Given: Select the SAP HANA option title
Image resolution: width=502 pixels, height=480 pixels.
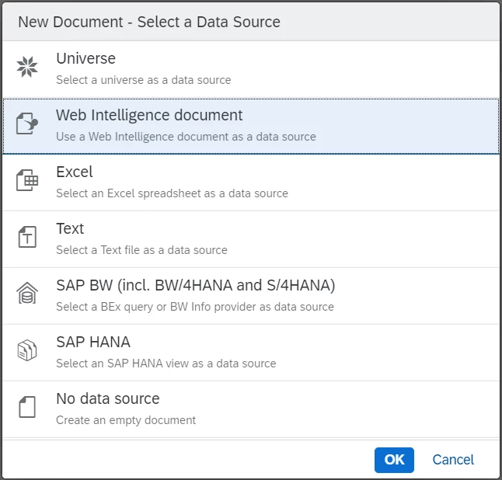Looking at the screenshot, I should 93,342.
